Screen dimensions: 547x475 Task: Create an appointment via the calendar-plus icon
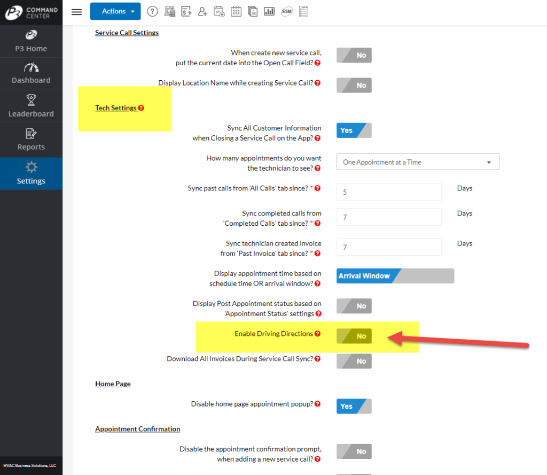click(219, 11)
